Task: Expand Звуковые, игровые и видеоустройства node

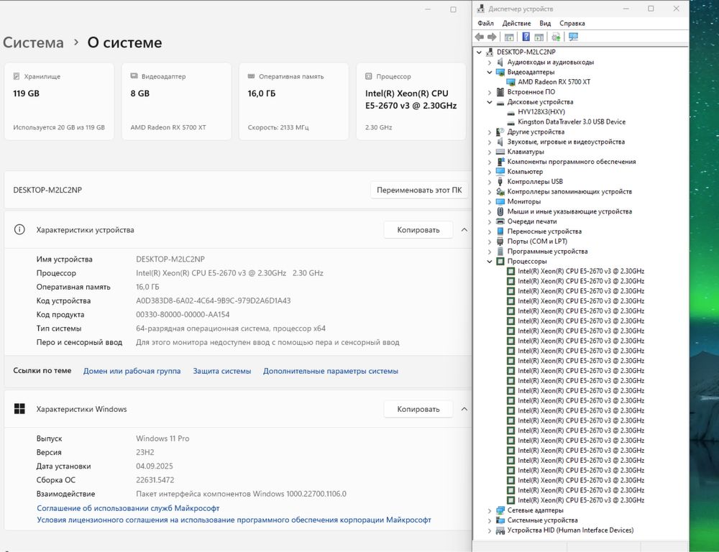Action: pyautogui.click(x=490, y=142)
